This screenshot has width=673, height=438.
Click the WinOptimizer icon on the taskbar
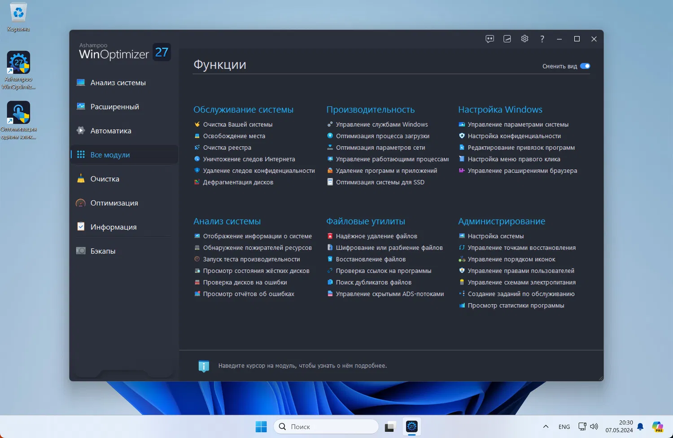coord(411,426)
